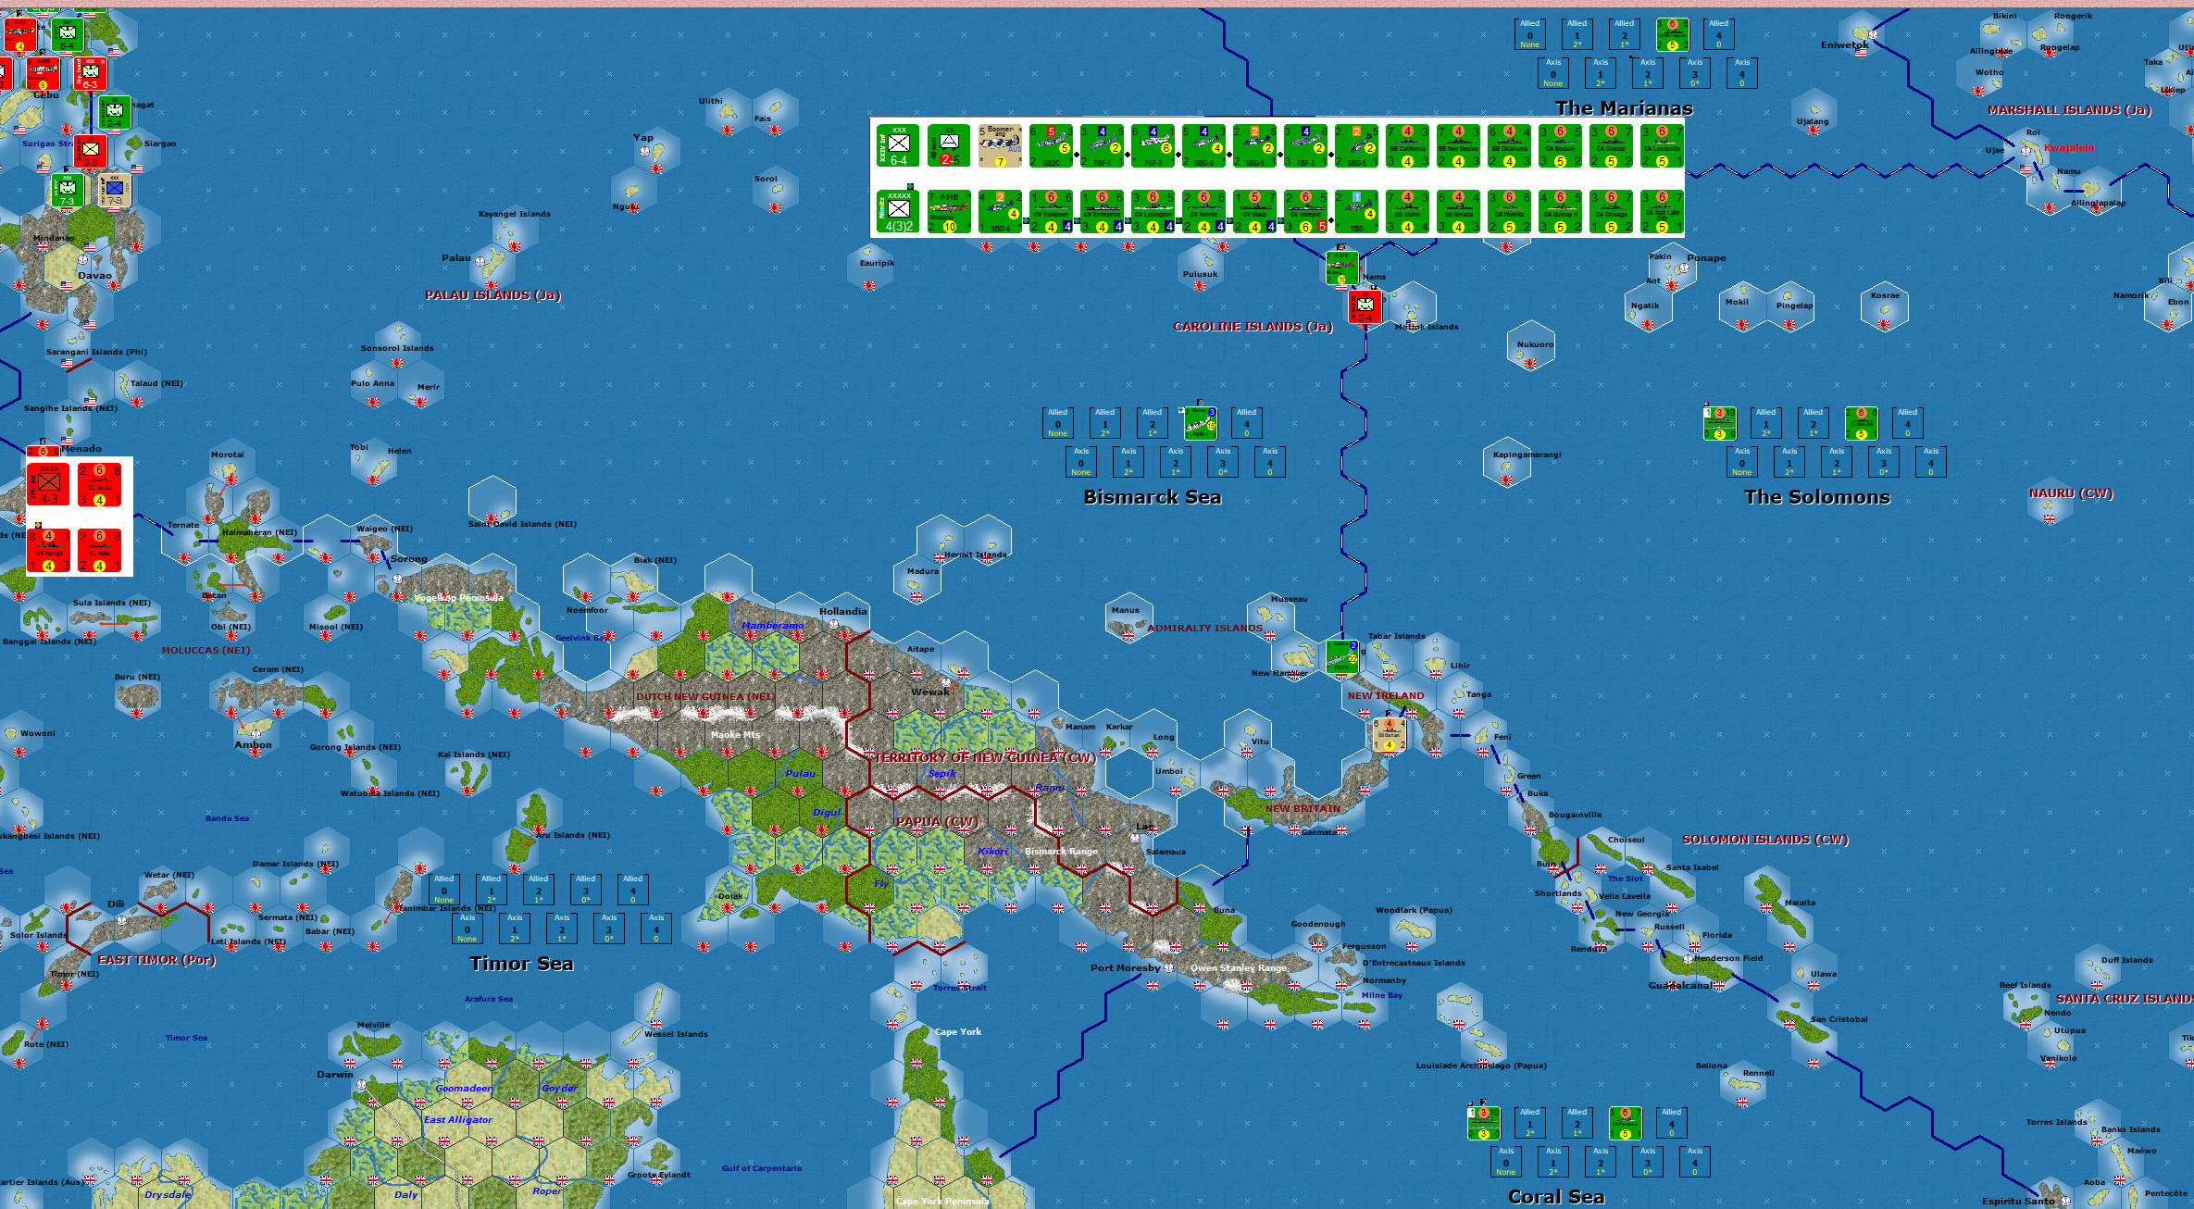Screen dimensions: 2194x1209
Task: Click the Axis 3 0* marker in Coral Sea
Action: (1646, 1161)
